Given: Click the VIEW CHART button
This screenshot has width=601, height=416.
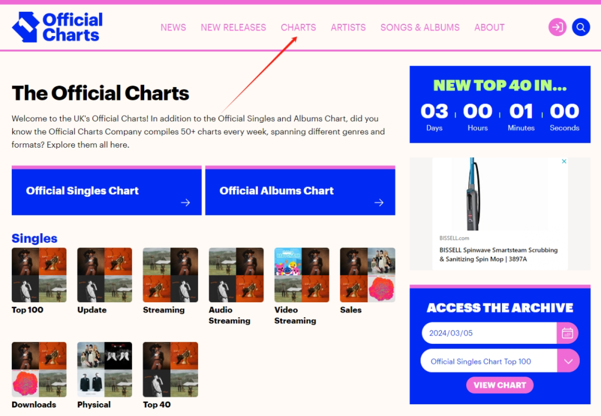Looking at the screenshot, I should (499, 385).
